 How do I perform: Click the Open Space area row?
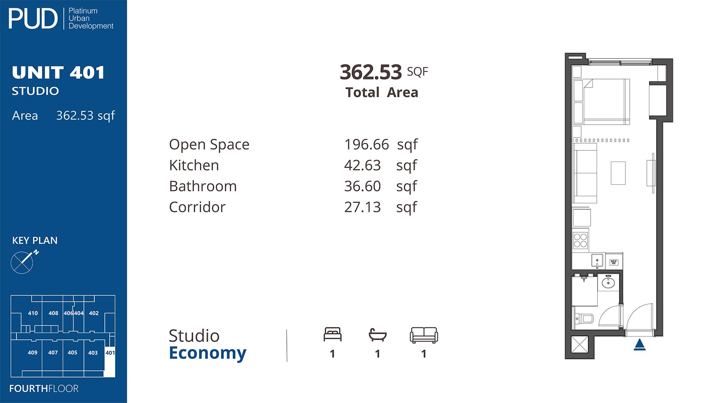[x=293, y=144]
